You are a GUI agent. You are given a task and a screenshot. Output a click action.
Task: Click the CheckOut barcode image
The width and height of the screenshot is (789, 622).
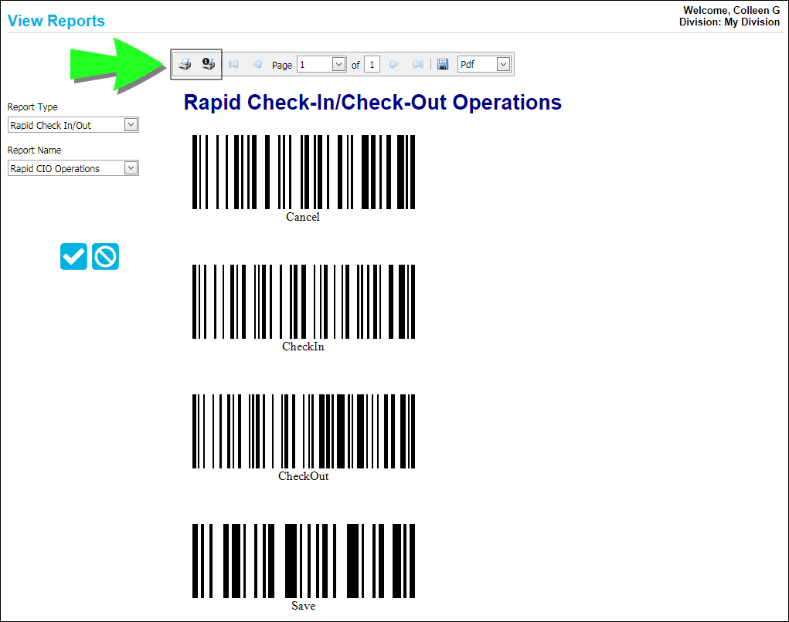304,431
